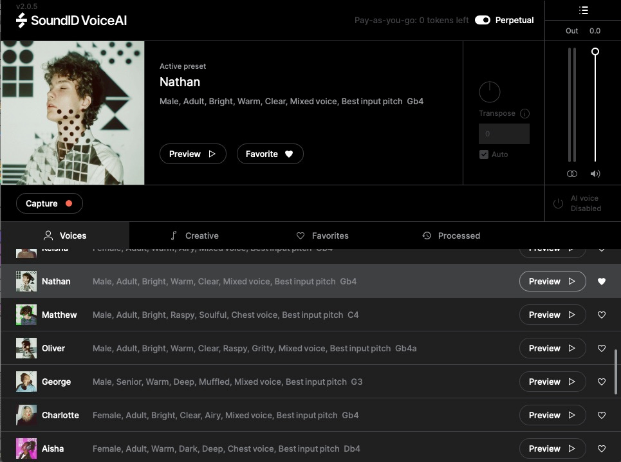Click the AI voice power icon
This screenshot has width=621, height=462.
click(558, 203)
